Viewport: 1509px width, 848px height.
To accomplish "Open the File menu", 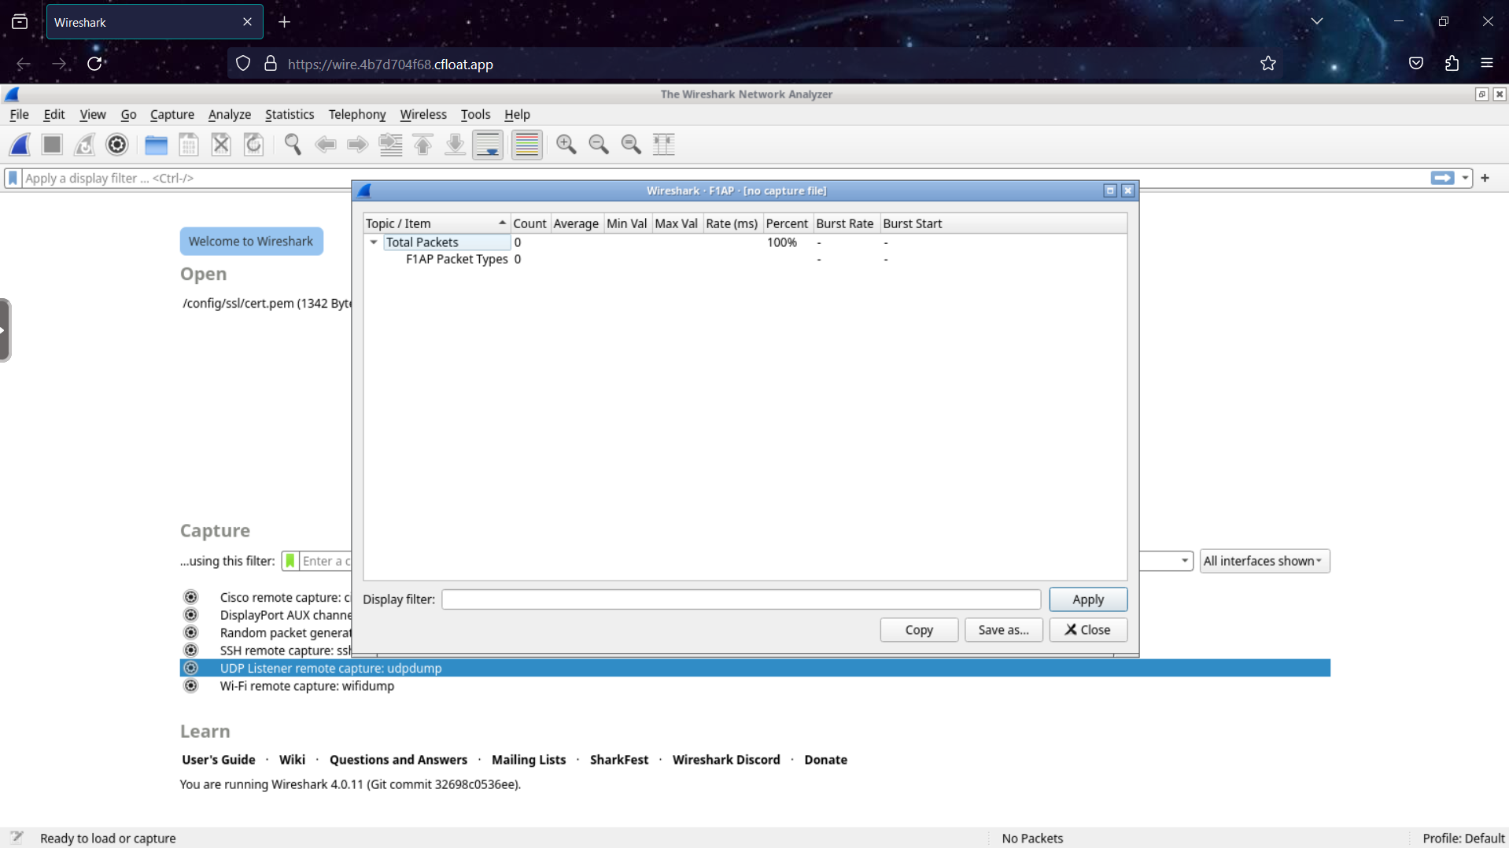I will (19, 114).
